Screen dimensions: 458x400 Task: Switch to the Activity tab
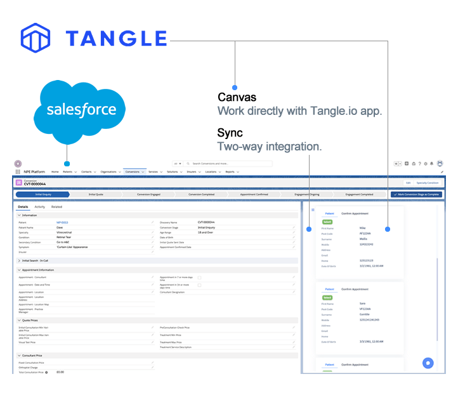40,207
